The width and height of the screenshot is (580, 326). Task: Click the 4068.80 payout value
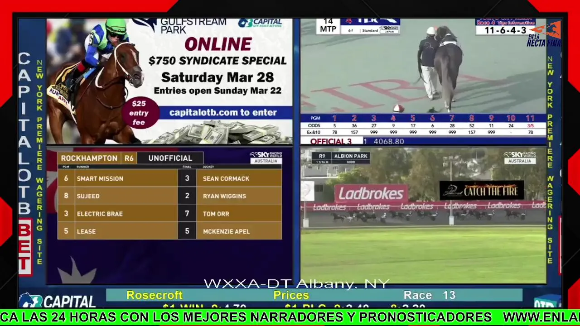pos(388,141)
